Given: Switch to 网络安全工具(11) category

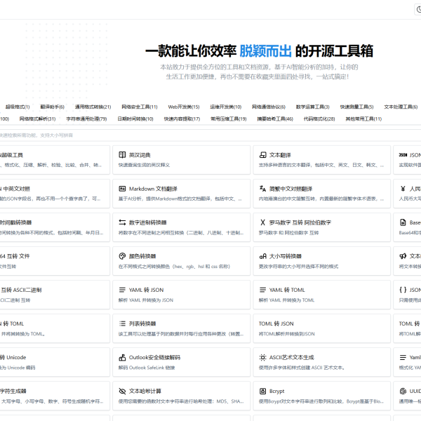Looking at the screenshot, I should click(x=140, y=107).
